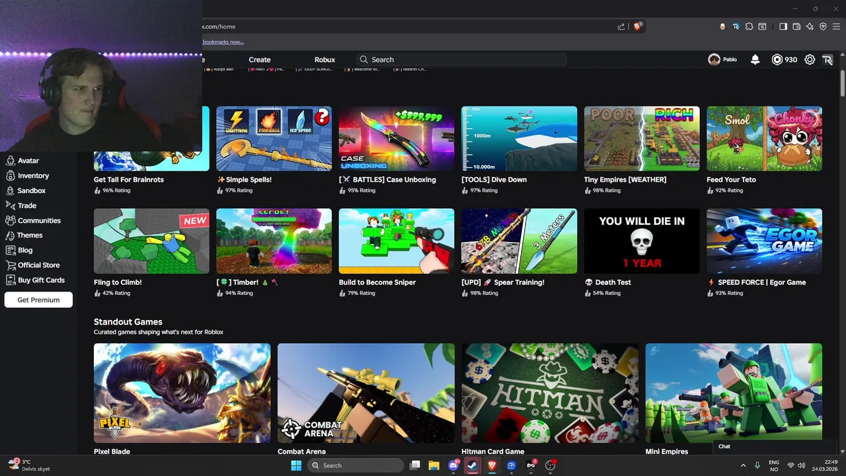Open the browser hamburger menu
The height and width of the screenshot is (476, 846).
836,26
